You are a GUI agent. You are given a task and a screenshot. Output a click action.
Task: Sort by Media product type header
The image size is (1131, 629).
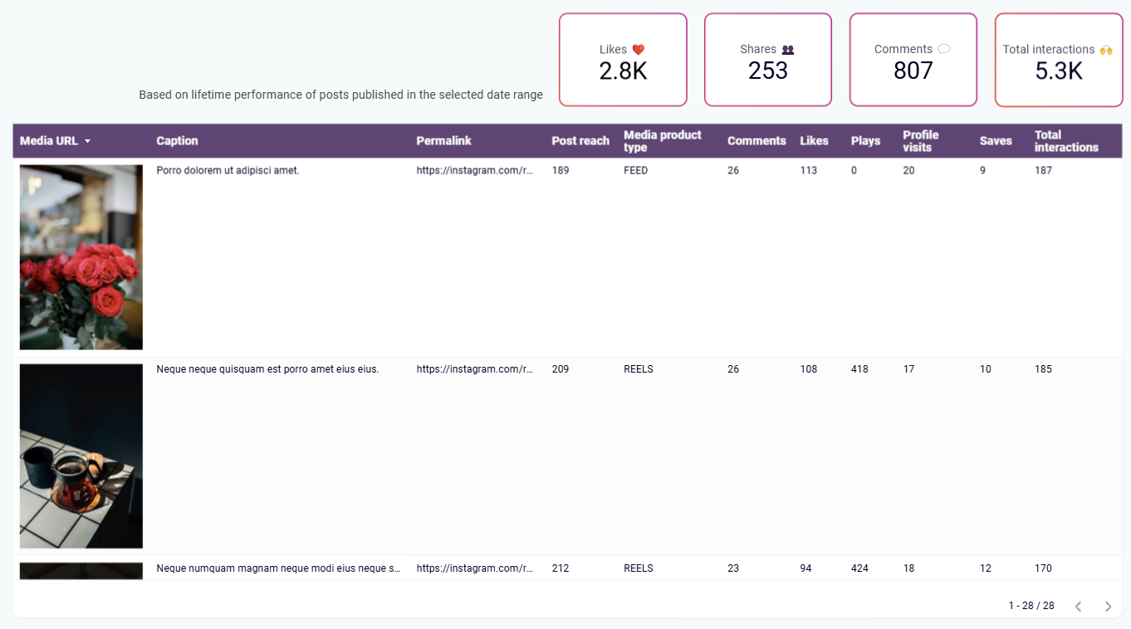(663, 141)
